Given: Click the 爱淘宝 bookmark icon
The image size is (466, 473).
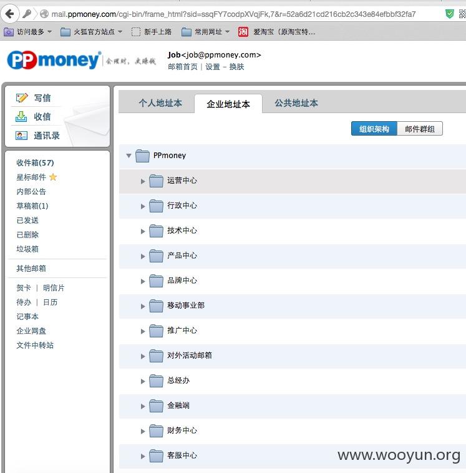Looking at the screenshot, I should [x=243, y=32].
